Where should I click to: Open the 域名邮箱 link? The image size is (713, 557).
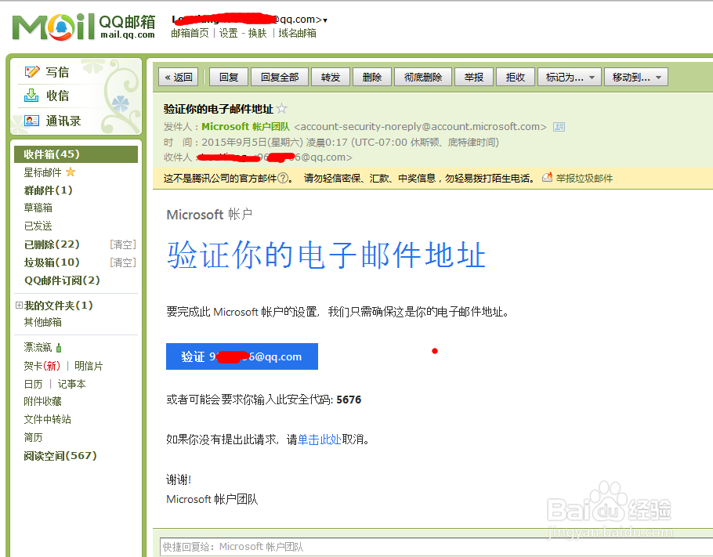click(298, 33)
